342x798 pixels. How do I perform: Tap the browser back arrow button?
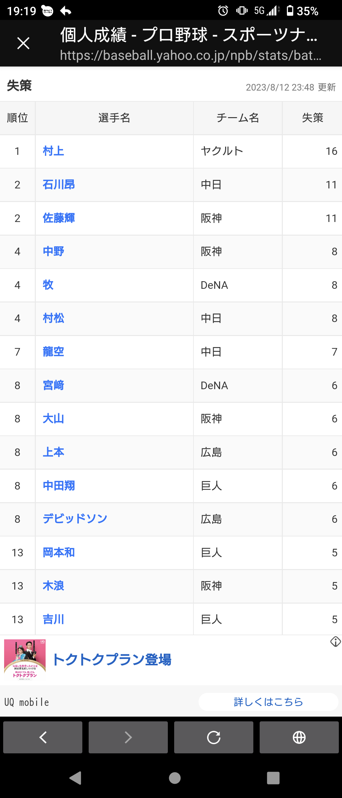pos(43,737)
